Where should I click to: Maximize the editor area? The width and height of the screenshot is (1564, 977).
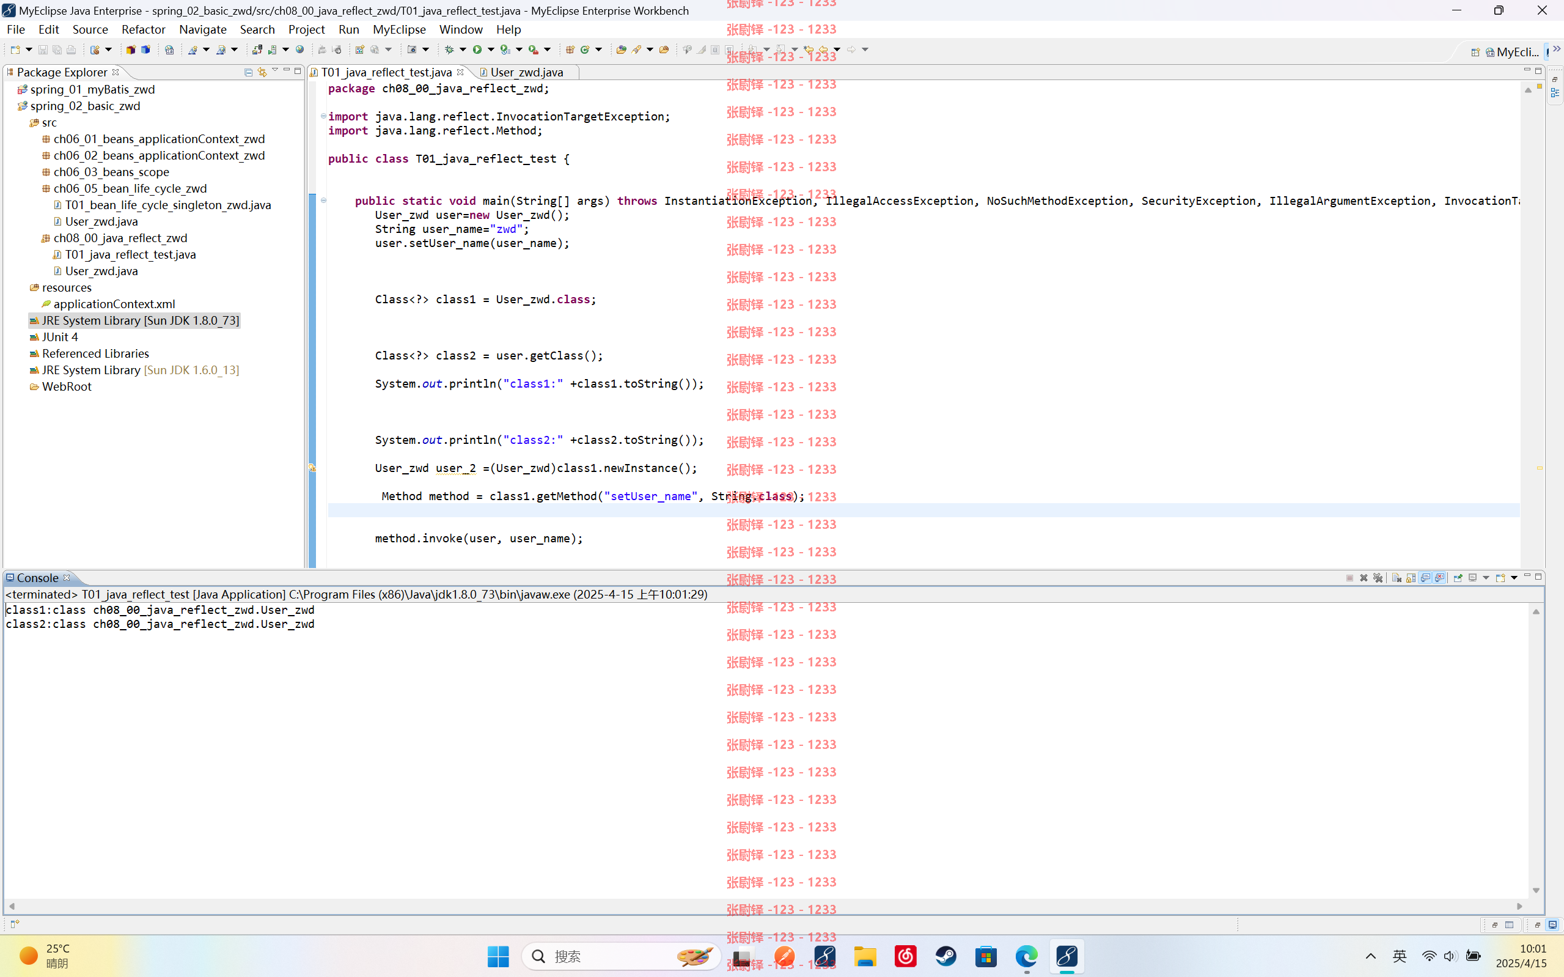pyautogui.click(x=1538, y=70)
